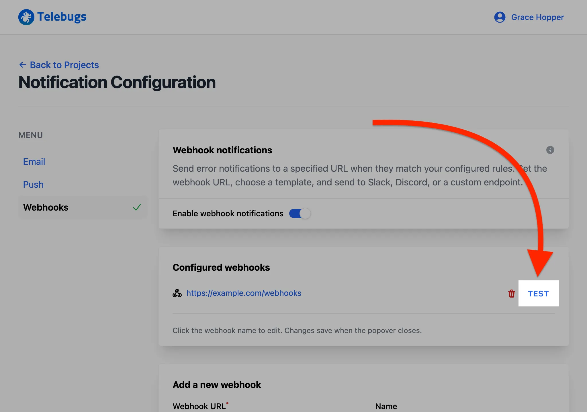Click the back arrow icon
Image resolution: width=587 pixels, height=412 pixels.
click(x=23, y=65)
